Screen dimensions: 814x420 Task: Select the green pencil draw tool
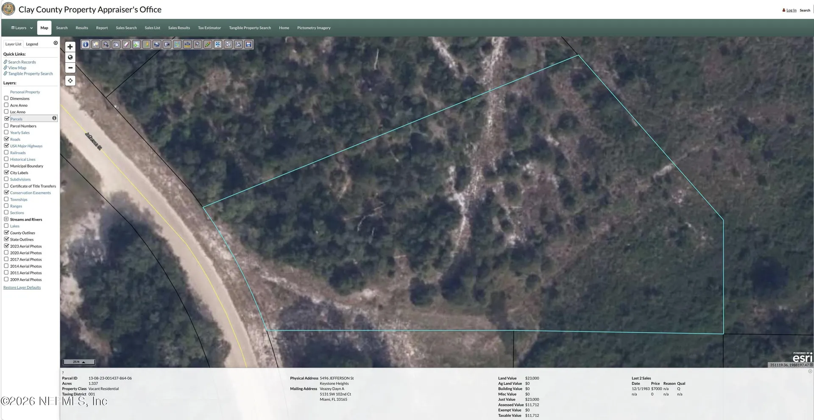click(208, 44)
